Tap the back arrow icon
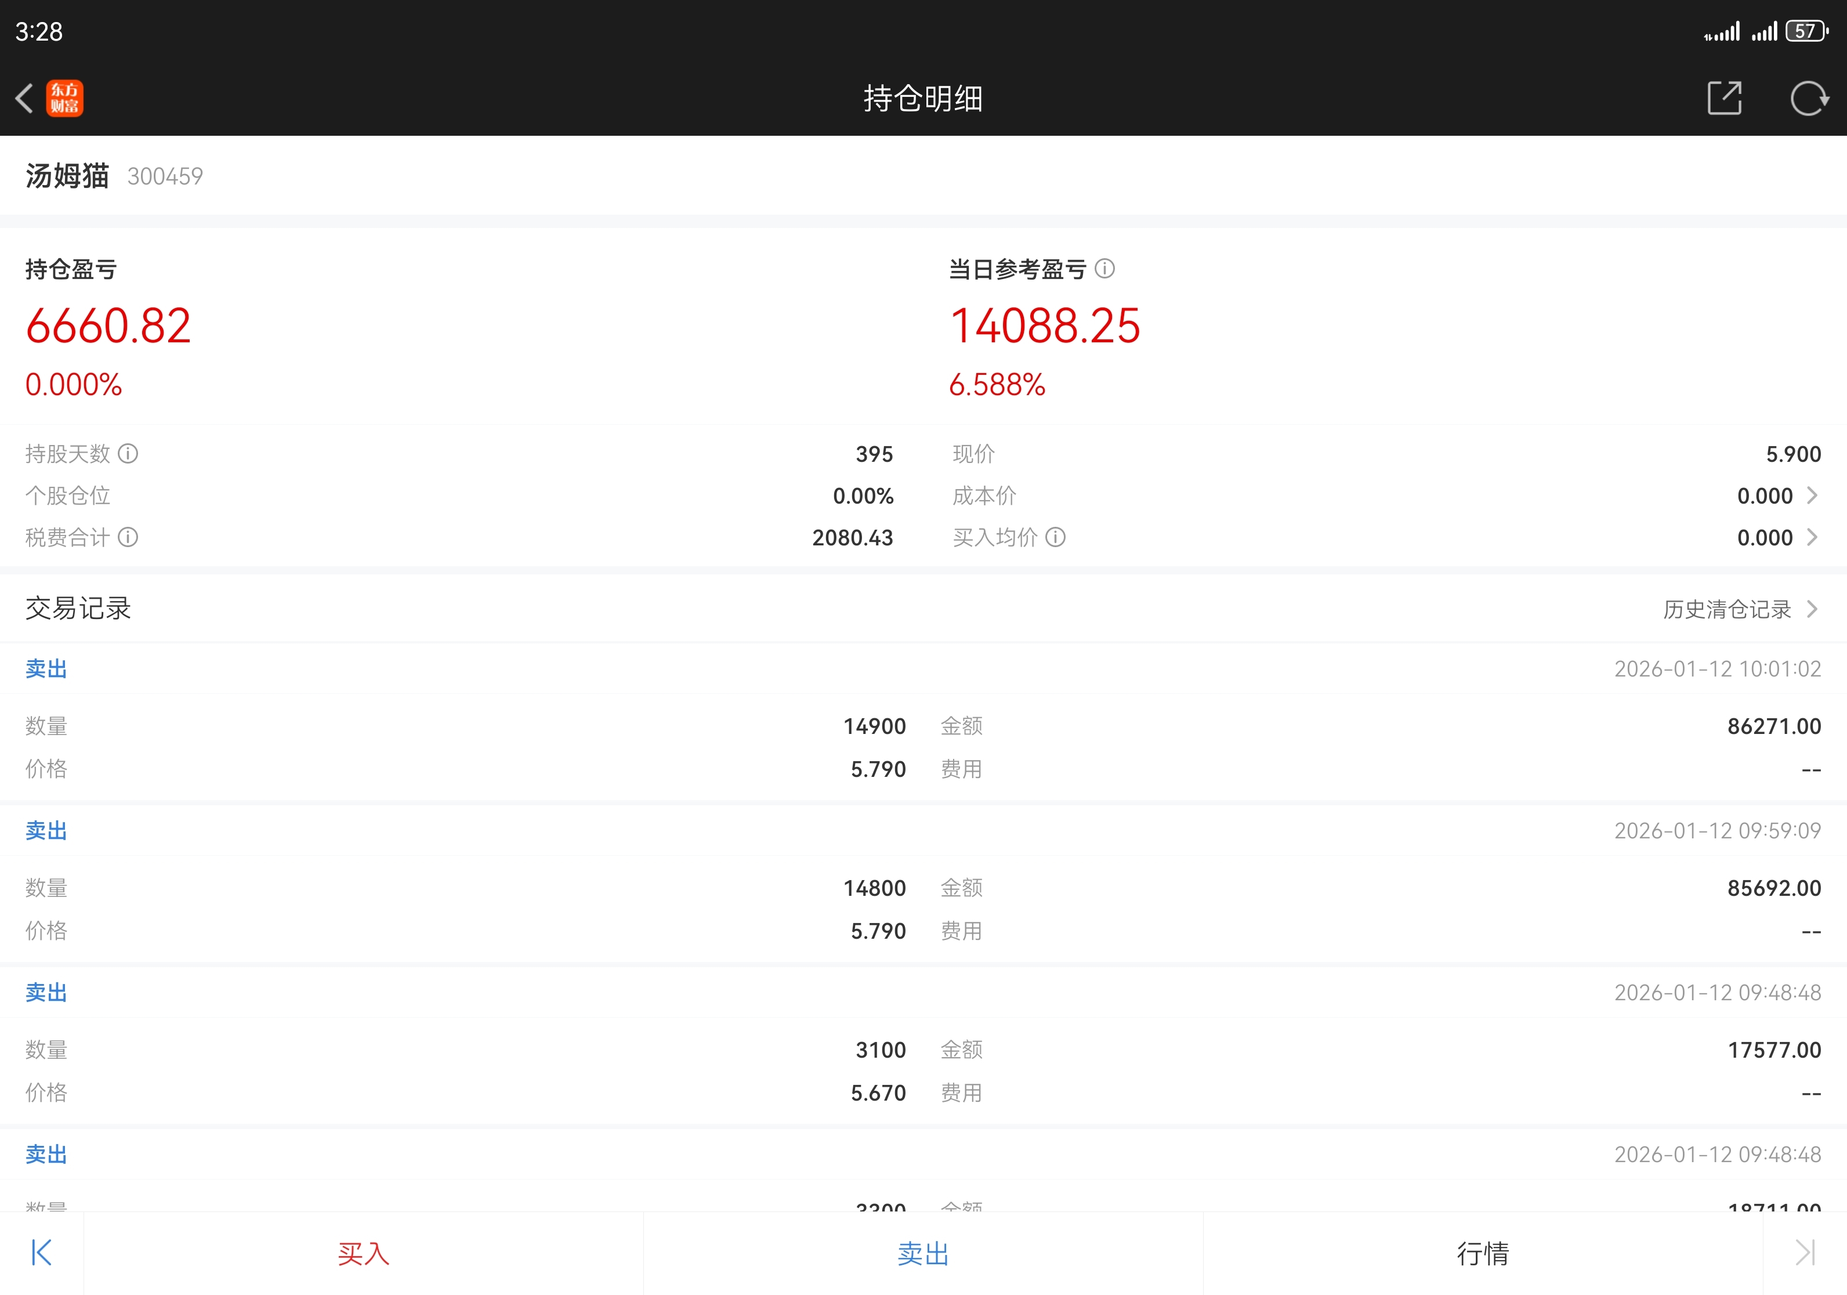1847x1295 pixels. tap(25, 98)
